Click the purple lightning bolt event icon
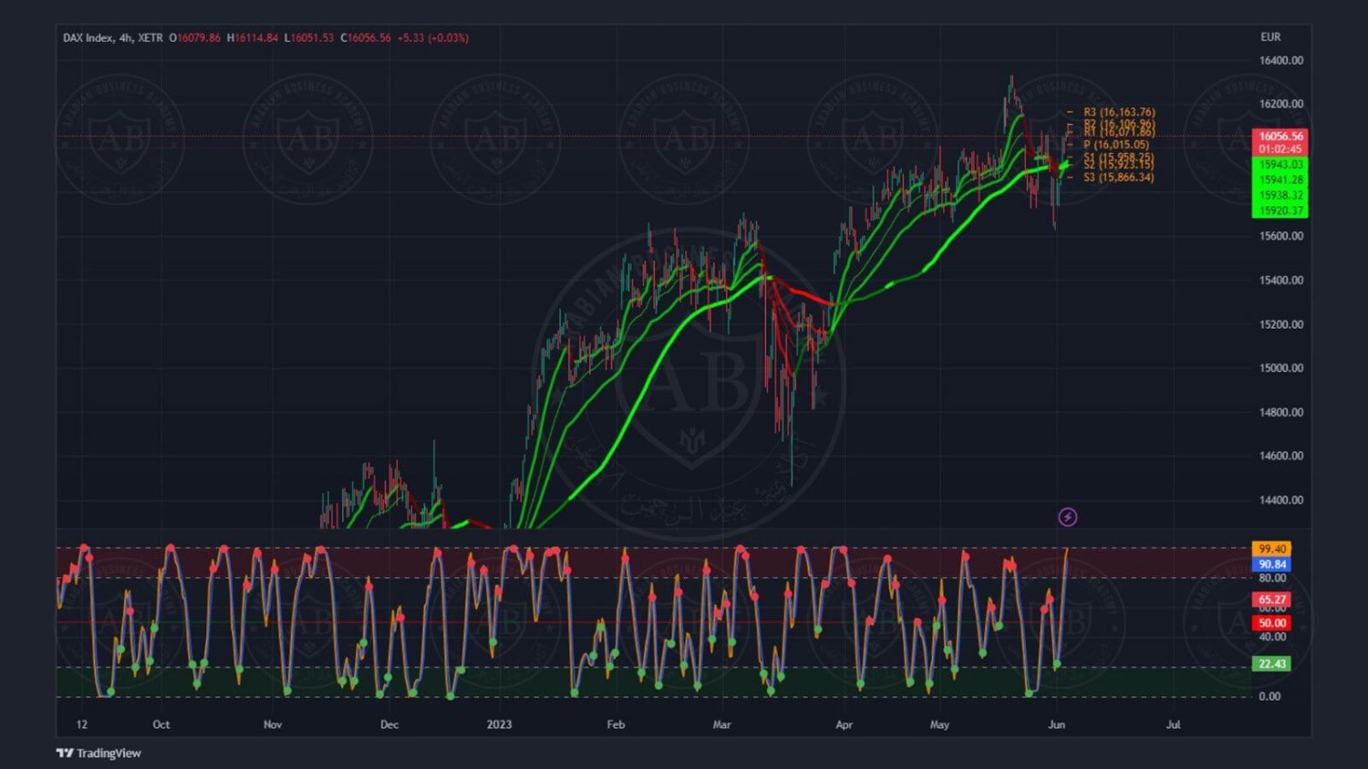1368x769 pixels. point(1067,518)
